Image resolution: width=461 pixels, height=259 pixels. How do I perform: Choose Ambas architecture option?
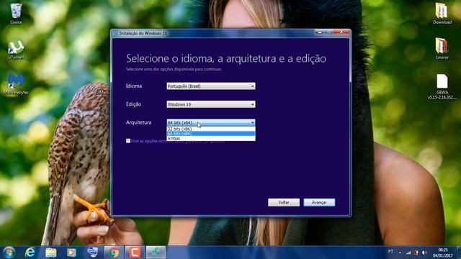211,138
